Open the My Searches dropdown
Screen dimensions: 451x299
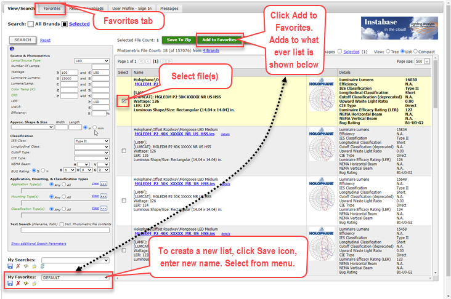click(x=75, y=260)
